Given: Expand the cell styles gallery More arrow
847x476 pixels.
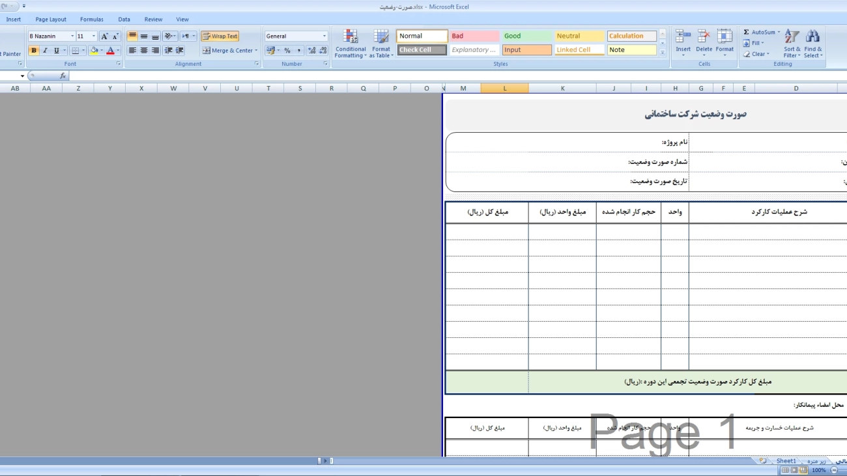Looking at the screenshot, I should [x=663, y=53].
